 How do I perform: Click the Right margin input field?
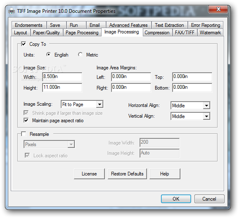coord(131,88)
